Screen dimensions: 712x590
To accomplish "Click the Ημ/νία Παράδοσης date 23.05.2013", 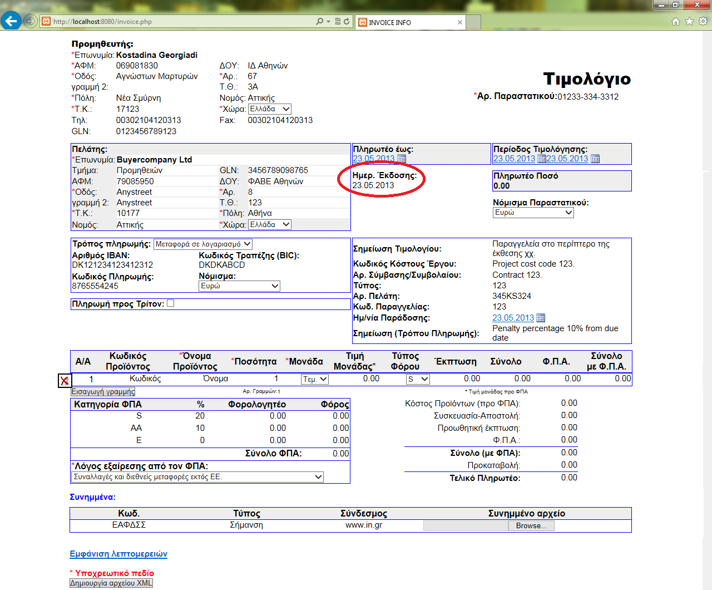I will click(513, 318).
